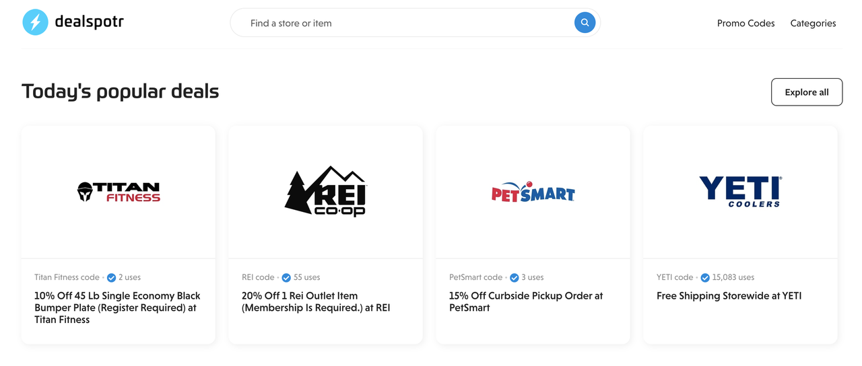Click the verified checkmark icon beside 55 uses

(x=286, y=278)
